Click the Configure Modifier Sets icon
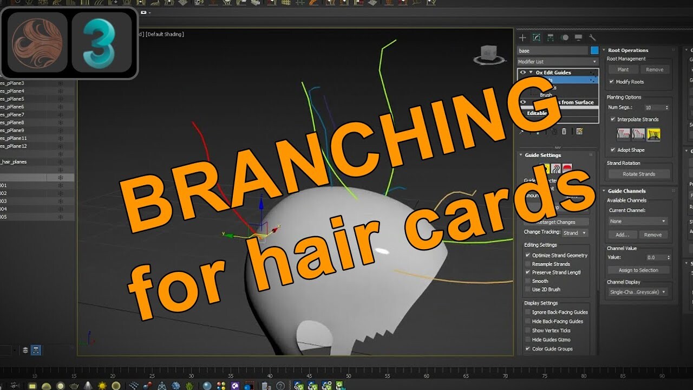This screenshot has width=693, height=390. (x=580, y=132)
